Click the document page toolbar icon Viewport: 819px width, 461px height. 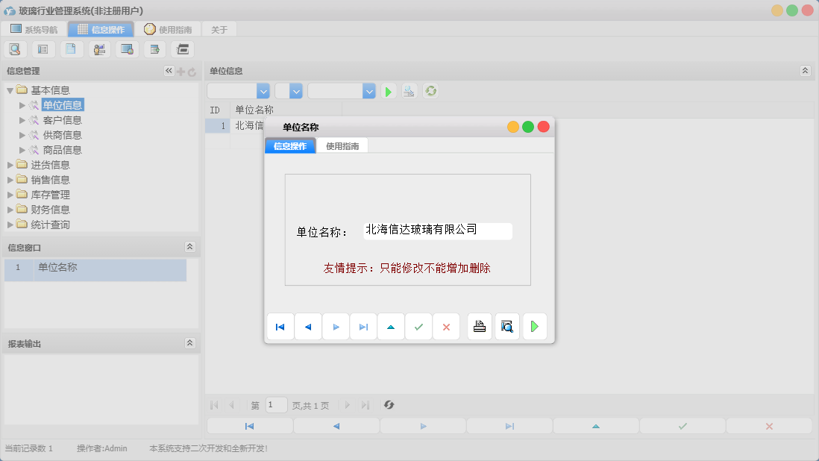[71, 48]
